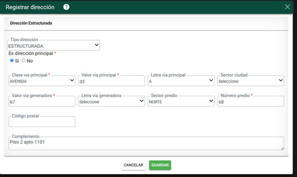Open the Sector ciudad dropdown
This screenshot has width=297, height=177.
(x=251, y=81)
